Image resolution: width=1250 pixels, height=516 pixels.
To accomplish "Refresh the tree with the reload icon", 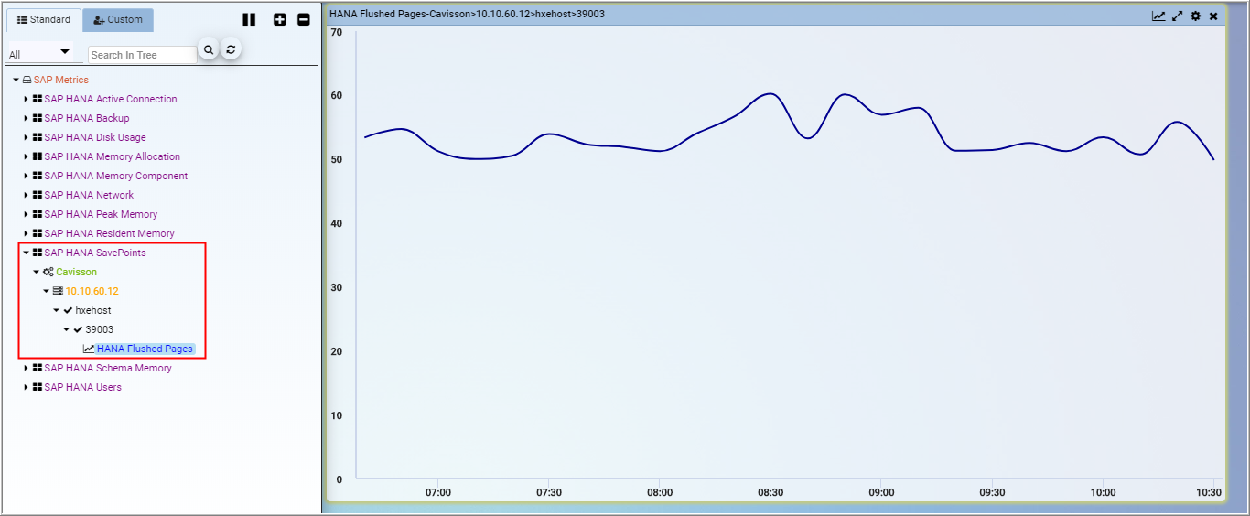I will tap(232, 50).
